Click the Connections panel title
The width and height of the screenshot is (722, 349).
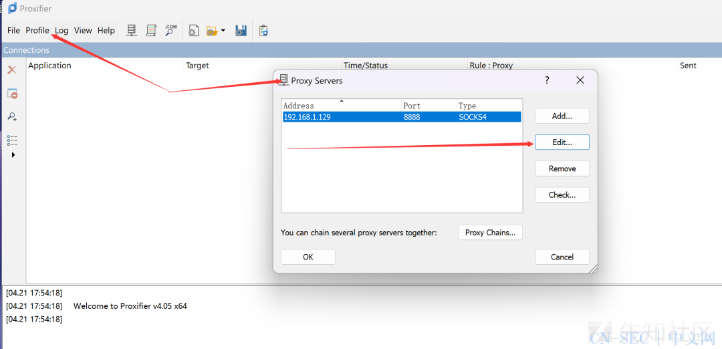(x=26, y=50)
